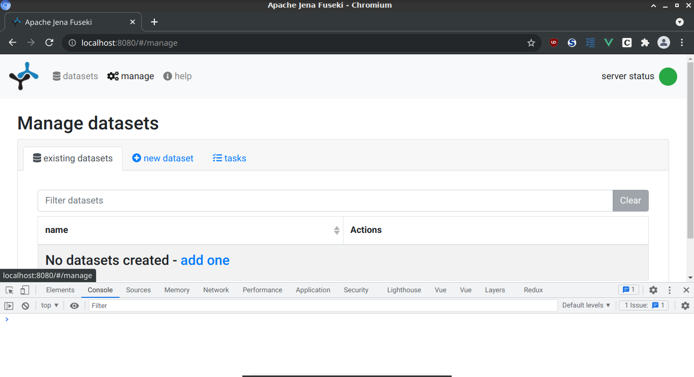
Task: Open the help navigation link
Action: [177, 76]
